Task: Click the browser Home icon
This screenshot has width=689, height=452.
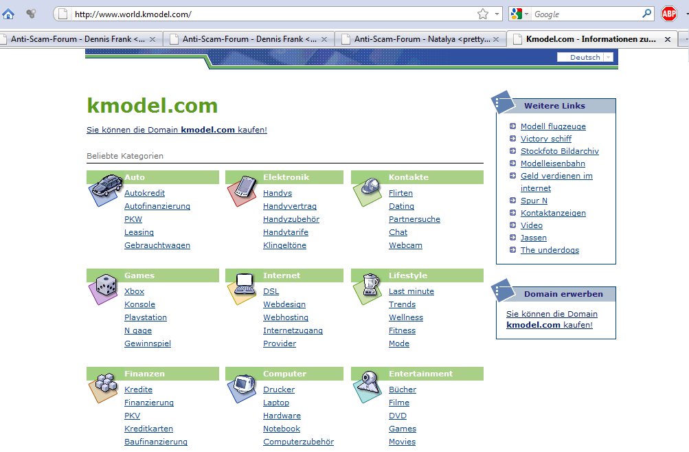Action: tap(8, 14)
